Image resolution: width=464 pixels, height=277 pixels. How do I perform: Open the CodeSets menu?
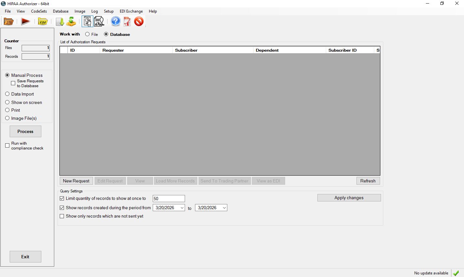pos(39,11)
